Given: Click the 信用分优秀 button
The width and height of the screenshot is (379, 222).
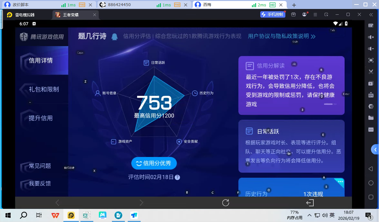Looking at the screenshot, I should 154,163.
